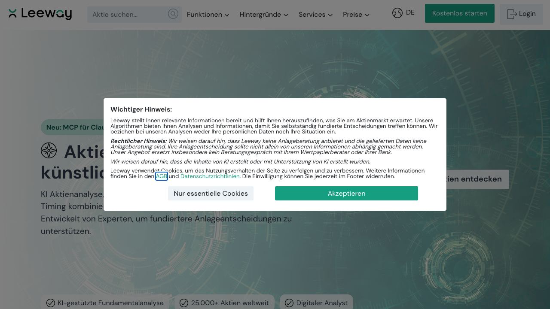Click checkmark icon for Digitaler Analyst
The height and width of the screenshot is (309, 550).
pyautogui.click(x=289, y=303)
